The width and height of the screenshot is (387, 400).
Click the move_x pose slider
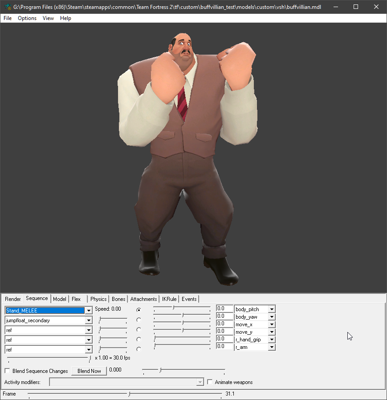[x=182, y=323]
